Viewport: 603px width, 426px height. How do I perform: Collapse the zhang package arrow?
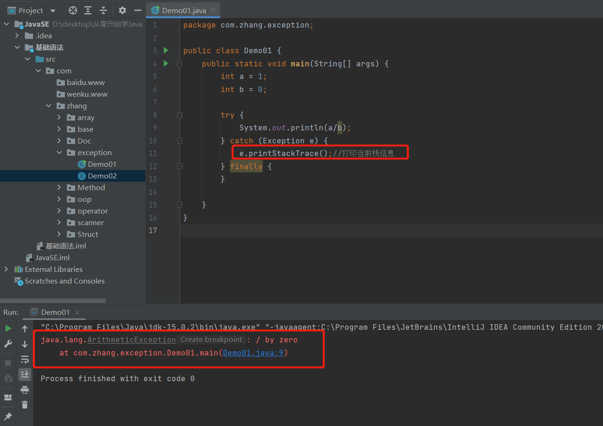click(49, 106)
